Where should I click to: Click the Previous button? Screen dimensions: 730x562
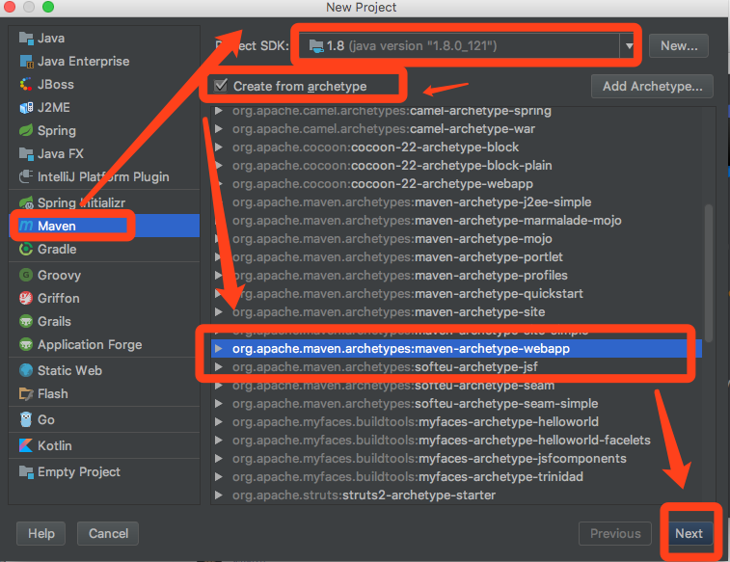click(x=615, y=534)
